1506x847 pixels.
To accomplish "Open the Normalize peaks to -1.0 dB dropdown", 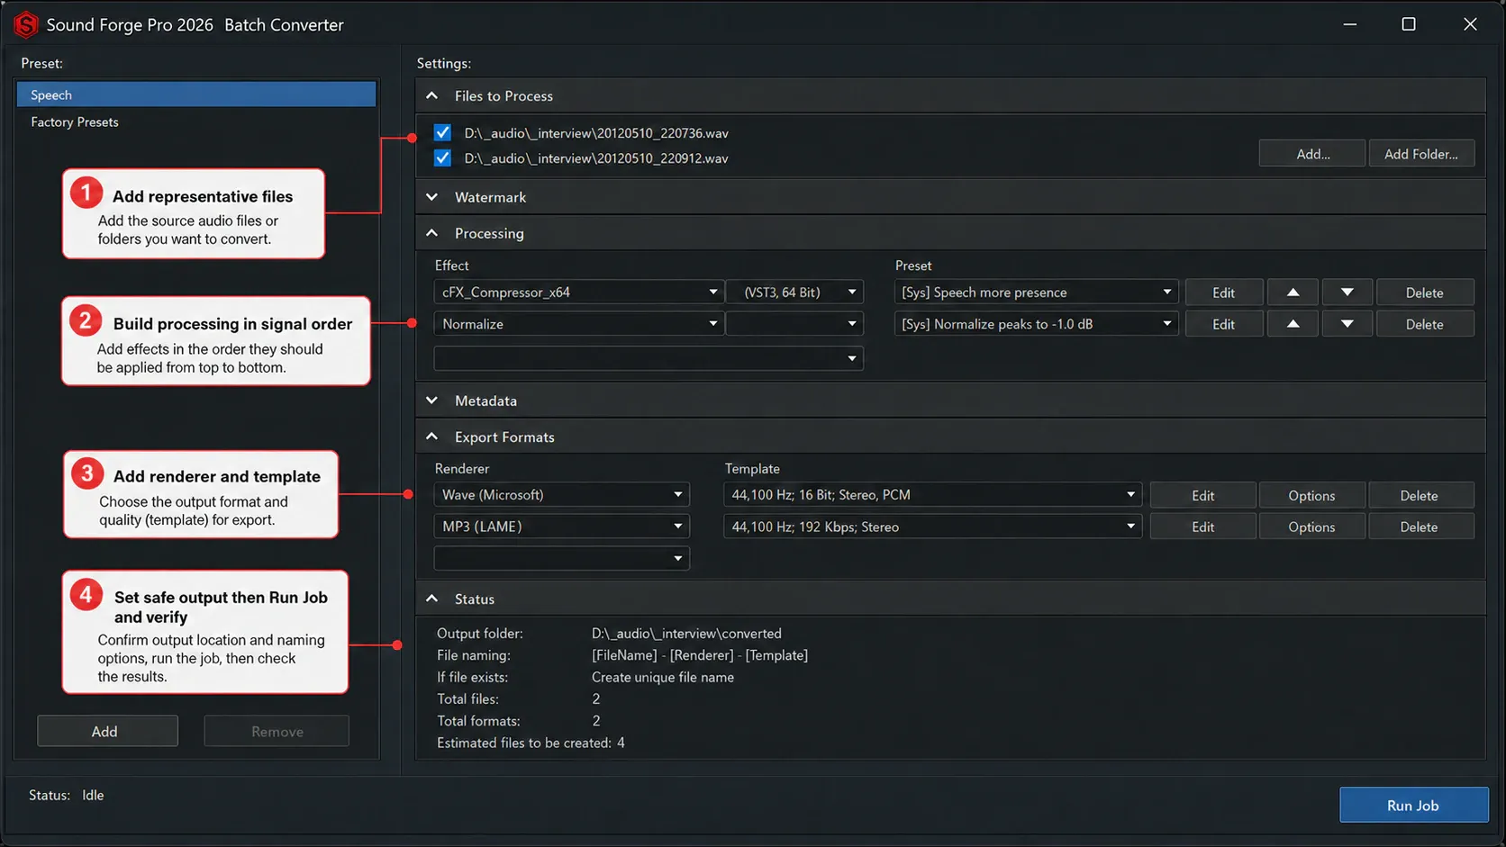I will pyautogui.click(x=1036, y=324).
